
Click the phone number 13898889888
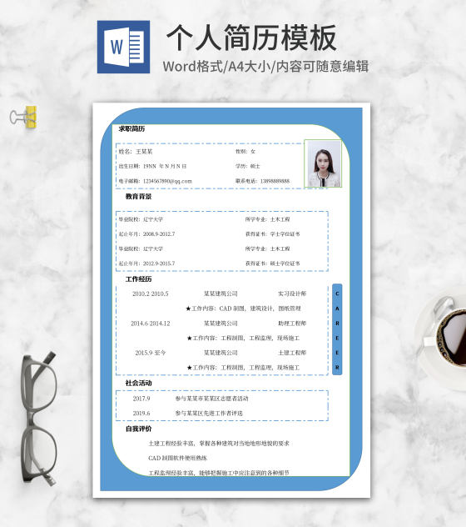[x=275, y=181]
